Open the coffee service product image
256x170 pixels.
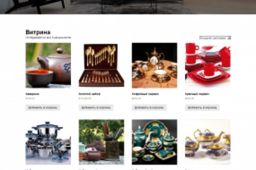[x=154, y=65]
